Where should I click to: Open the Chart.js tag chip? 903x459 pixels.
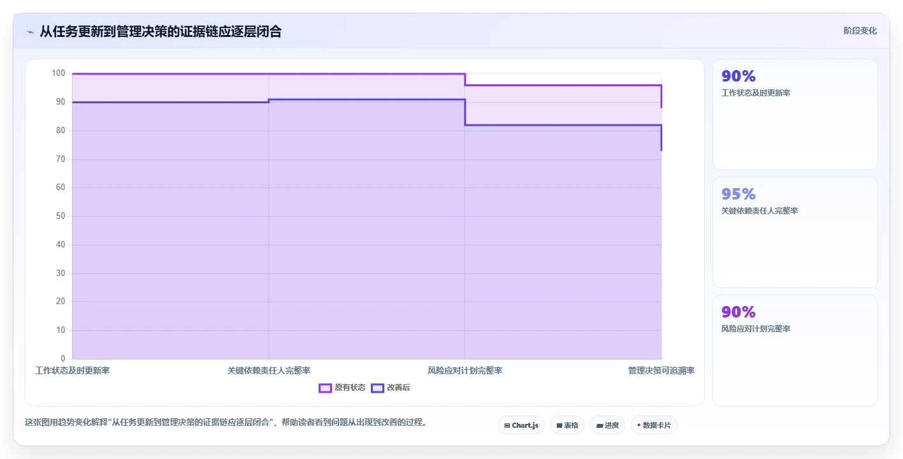pos(521,425)
